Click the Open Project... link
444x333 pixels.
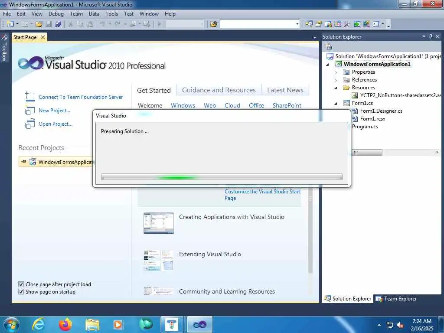(55, 124)
